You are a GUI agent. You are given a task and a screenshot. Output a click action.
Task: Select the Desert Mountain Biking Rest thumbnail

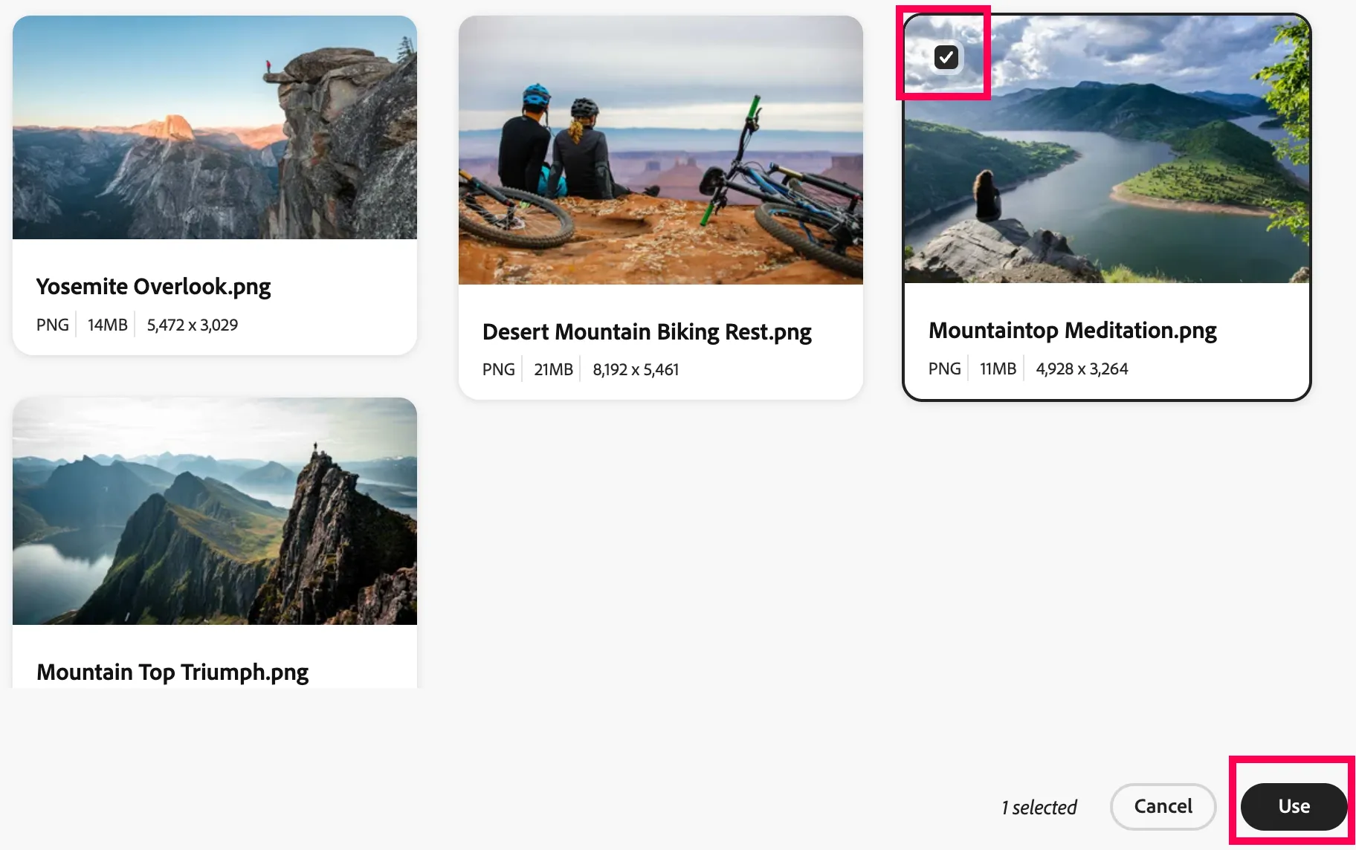tap(661, 150)
